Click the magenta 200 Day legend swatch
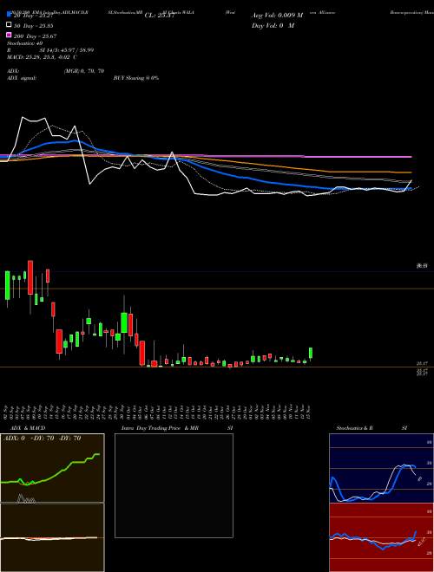 click(x=9, y=35)
